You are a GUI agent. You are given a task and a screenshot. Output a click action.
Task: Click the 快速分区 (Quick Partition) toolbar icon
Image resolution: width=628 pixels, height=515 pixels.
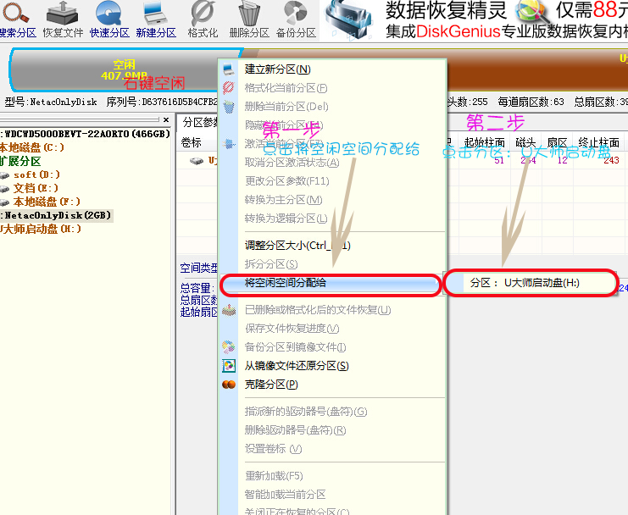click(x=109, y=20)
